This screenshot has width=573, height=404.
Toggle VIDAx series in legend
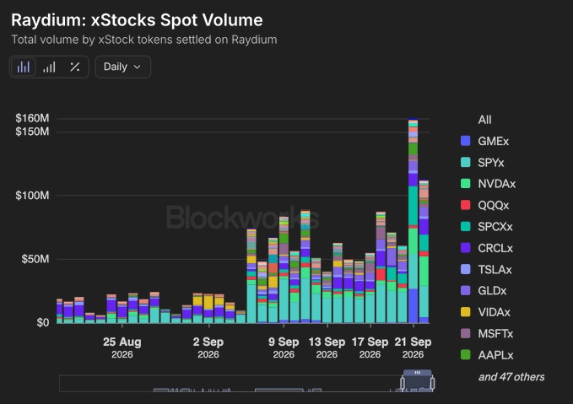click(485, 312)
